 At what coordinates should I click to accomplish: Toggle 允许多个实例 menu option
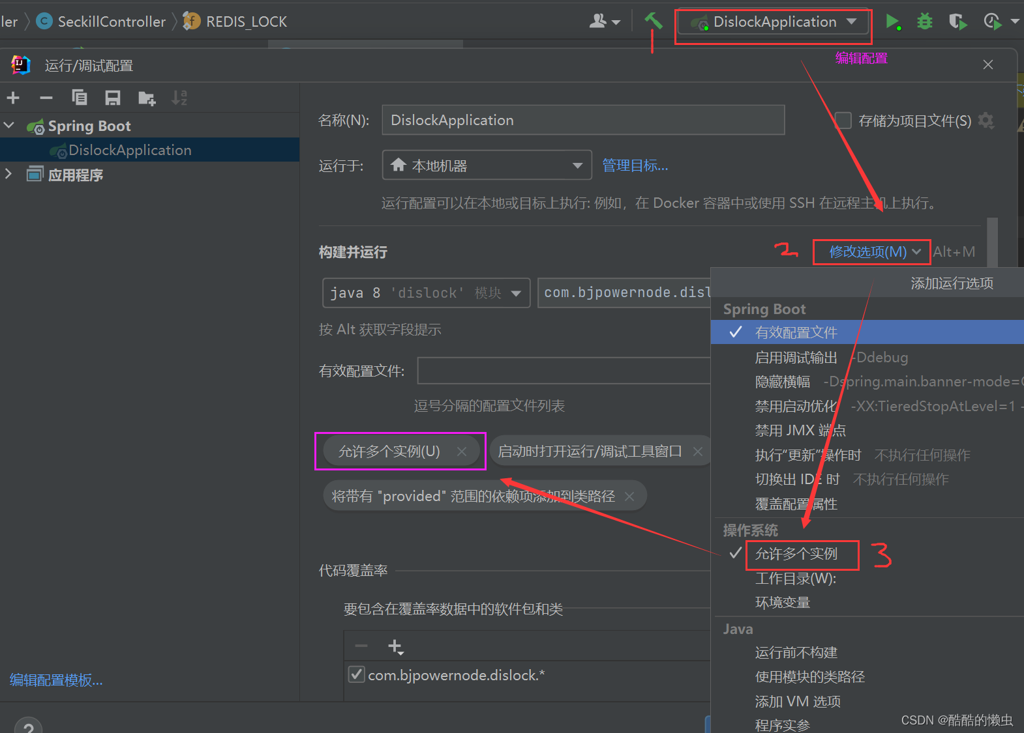[x=867, y=554]
